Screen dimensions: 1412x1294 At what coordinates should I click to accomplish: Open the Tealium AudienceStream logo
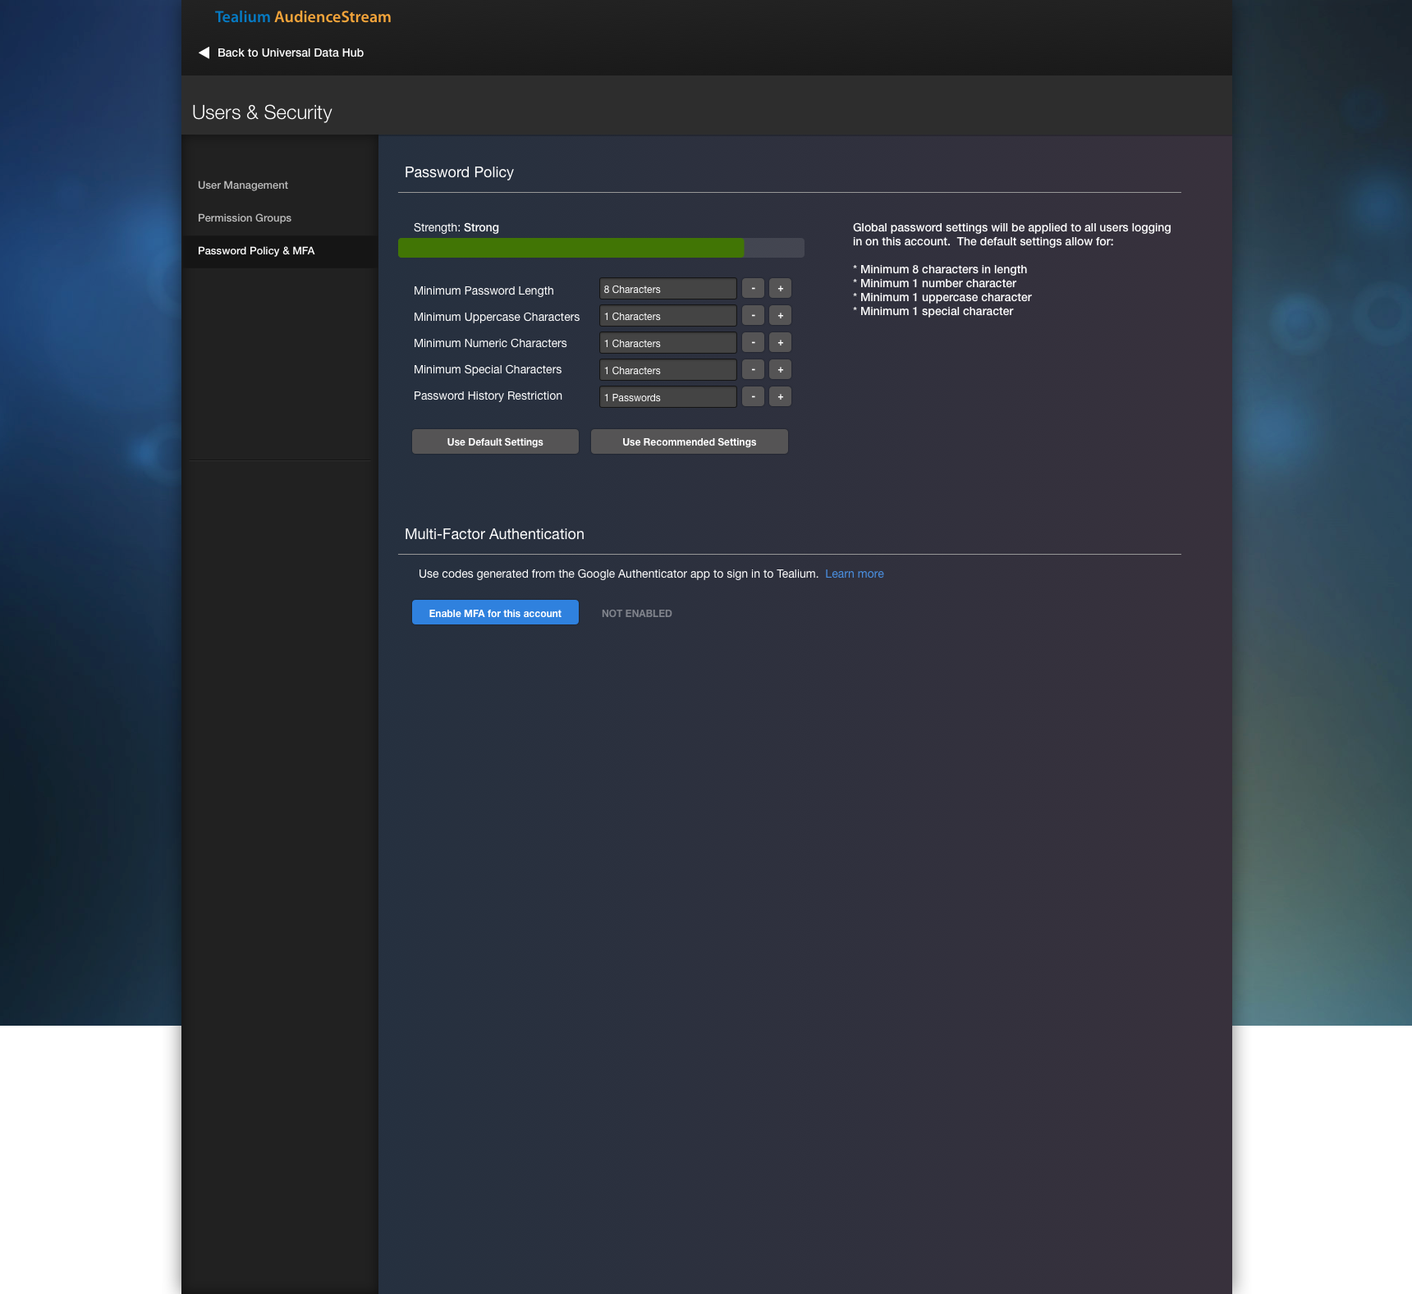[x=302, y=16]
